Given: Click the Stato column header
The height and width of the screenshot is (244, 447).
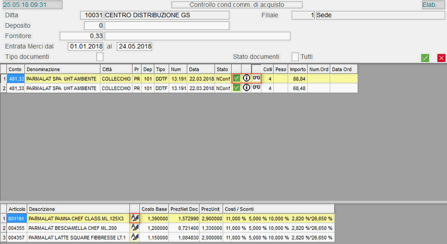Looking at the screenshot, I should tap(223, 69).
